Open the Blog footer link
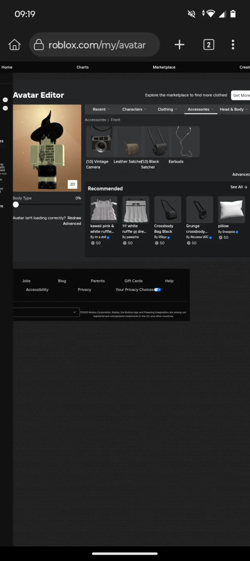This screenshot has height=561, width=250. coord(62,281)
